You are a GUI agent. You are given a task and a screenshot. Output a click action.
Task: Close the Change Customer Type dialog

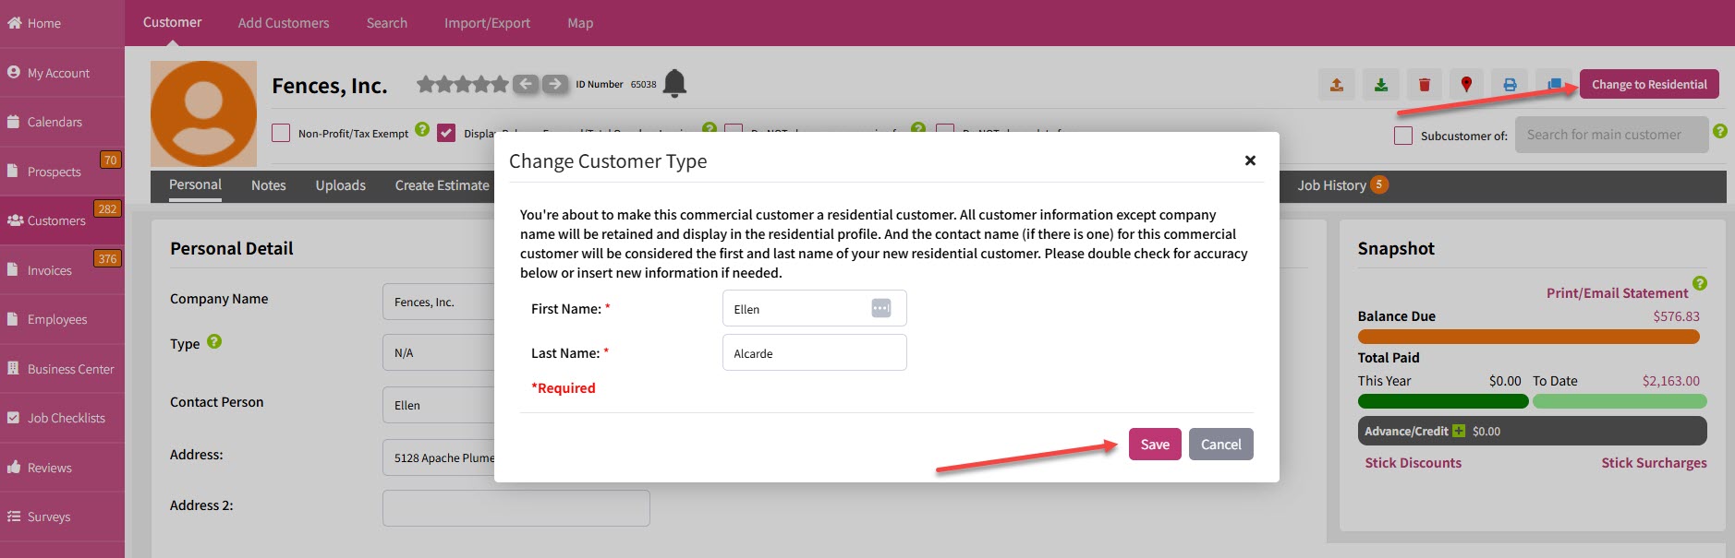(1250, 160)
